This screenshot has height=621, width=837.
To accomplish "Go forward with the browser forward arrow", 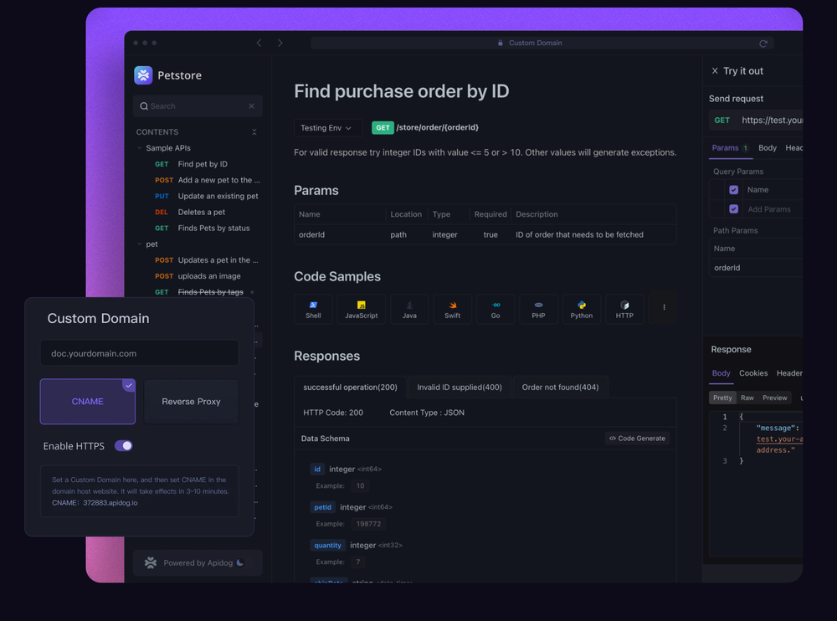I will (280, 43).
